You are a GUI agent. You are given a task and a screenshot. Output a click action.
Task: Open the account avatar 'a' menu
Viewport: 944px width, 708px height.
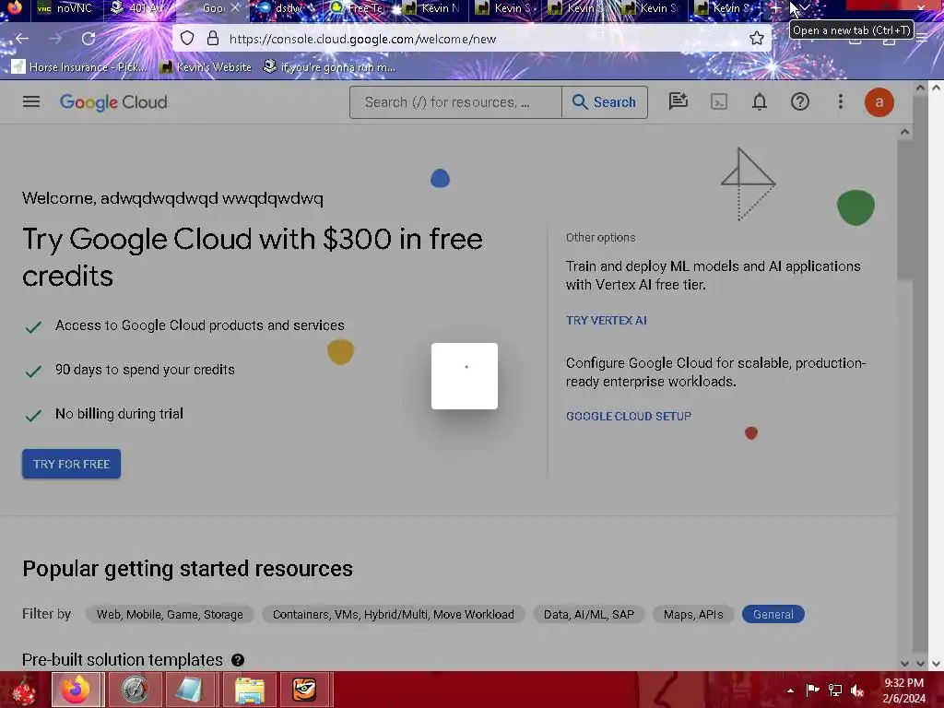[x=879, y=102]
